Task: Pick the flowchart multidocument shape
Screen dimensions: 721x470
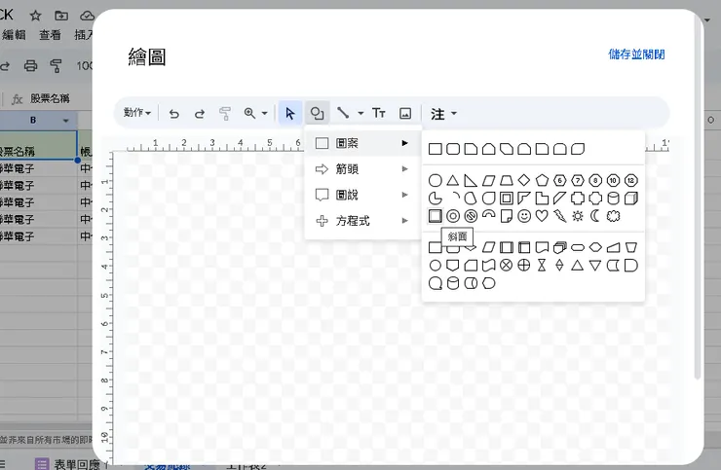Action: [559, 247]
